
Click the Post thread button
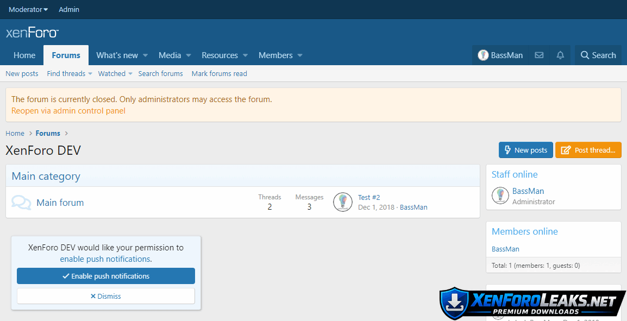(588, 150)
